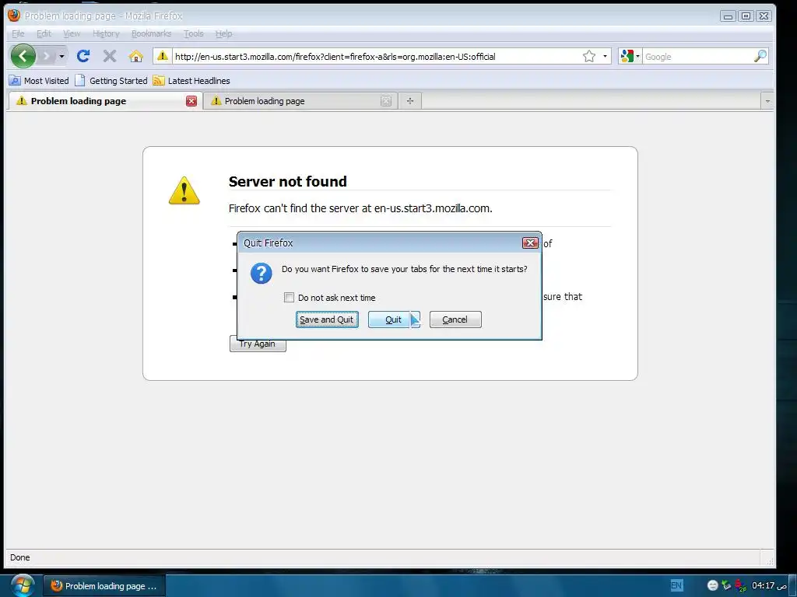The height and width of the screenshot is (597, 797).
Task: Open the Latest Headlines feed bookmark
Action: tap(191, 81)
